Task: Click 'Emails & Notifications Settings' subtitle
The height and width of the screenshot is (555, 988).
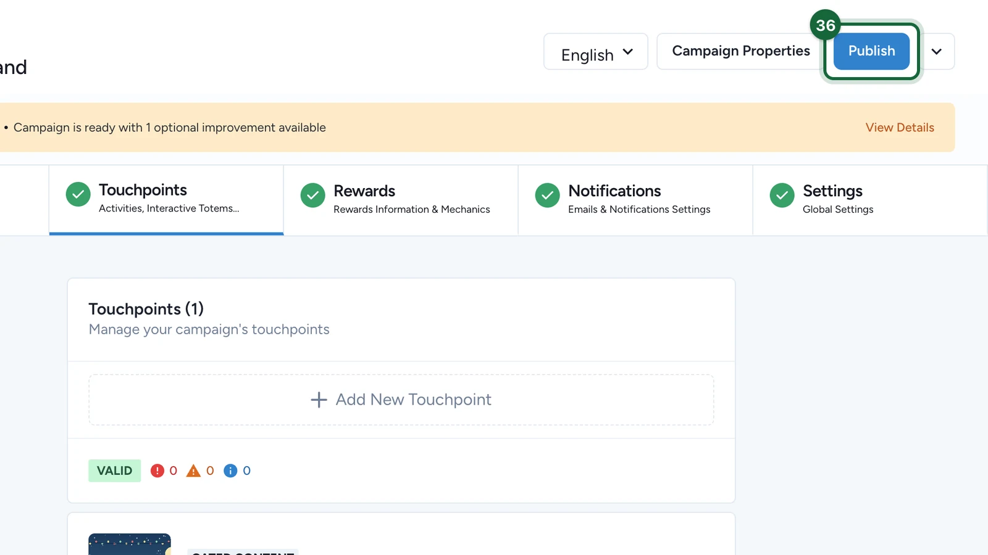Action: pos(639,210)
